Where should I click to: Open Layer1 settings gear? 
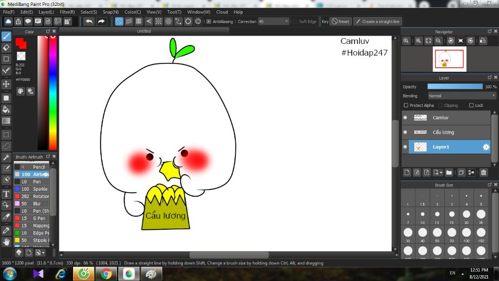click(x=486, y=147)
